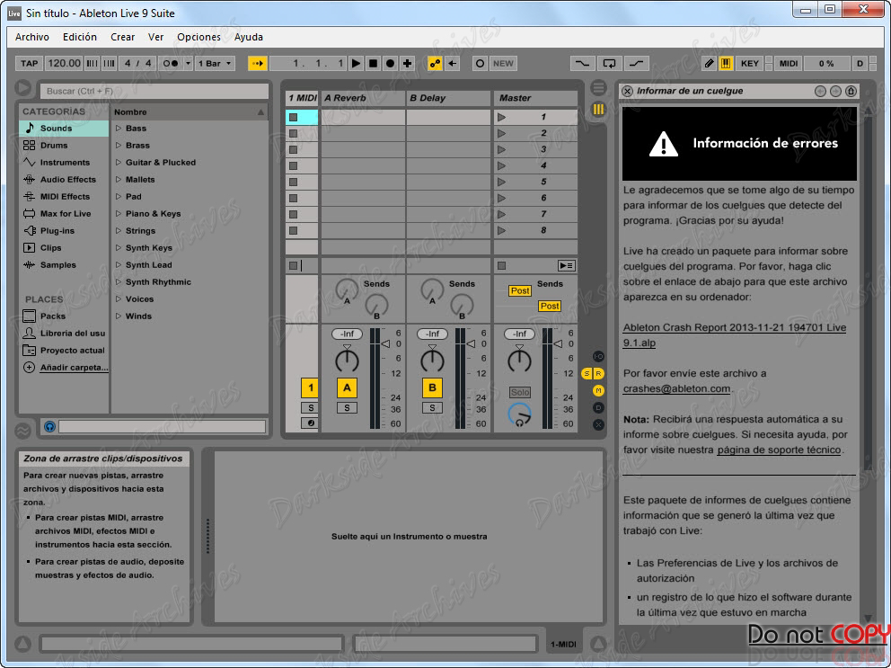Image resolution: width=891 pixels, height=668 pixels.
Task: Open the Ver menu
Action: click(x=155, y=37)
